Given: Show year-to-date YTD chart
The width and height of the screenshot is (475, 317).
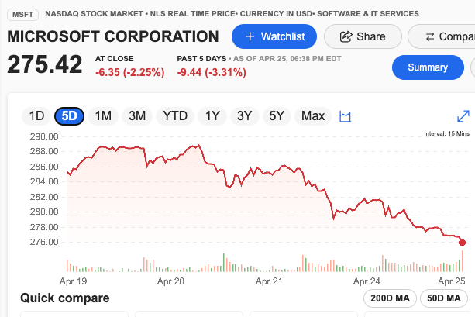Looking at the screenshot, I should 174,116.
